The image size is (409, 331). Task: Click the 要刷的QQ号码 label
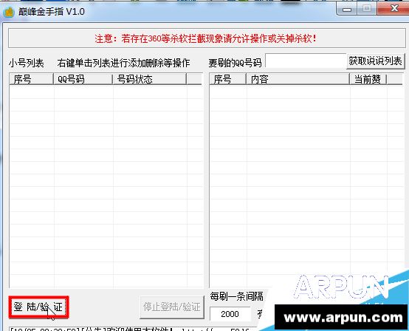point(235,63)
